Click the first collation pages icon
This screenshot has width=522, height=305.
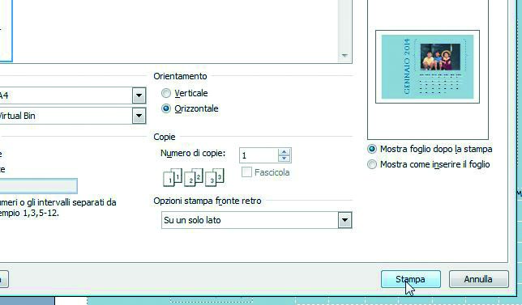click(x=173, y=177)
